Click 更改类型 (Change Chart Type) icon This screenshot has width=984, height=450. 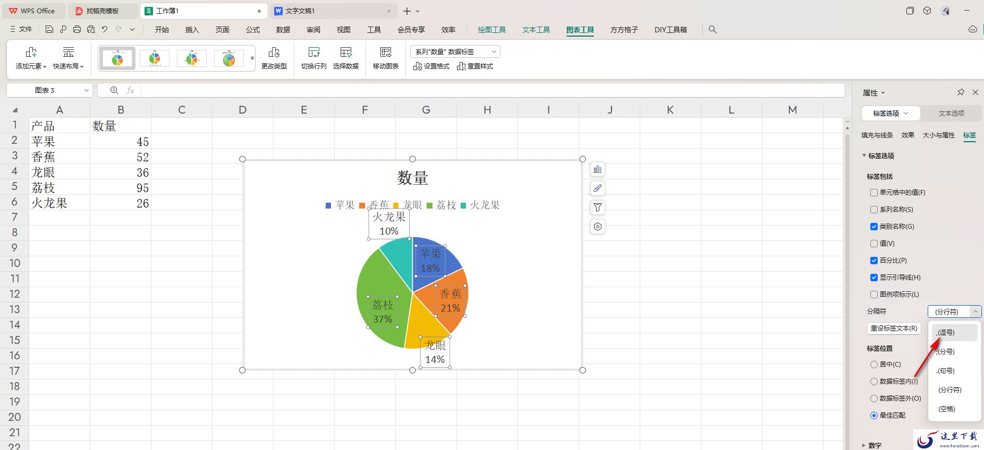coord(274,58)
